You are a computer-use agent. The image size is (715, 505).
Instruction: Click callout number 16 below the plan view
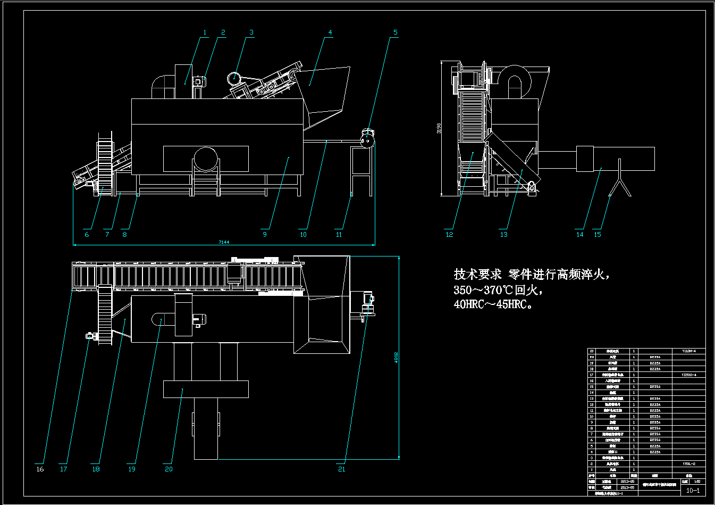point(40,469)
